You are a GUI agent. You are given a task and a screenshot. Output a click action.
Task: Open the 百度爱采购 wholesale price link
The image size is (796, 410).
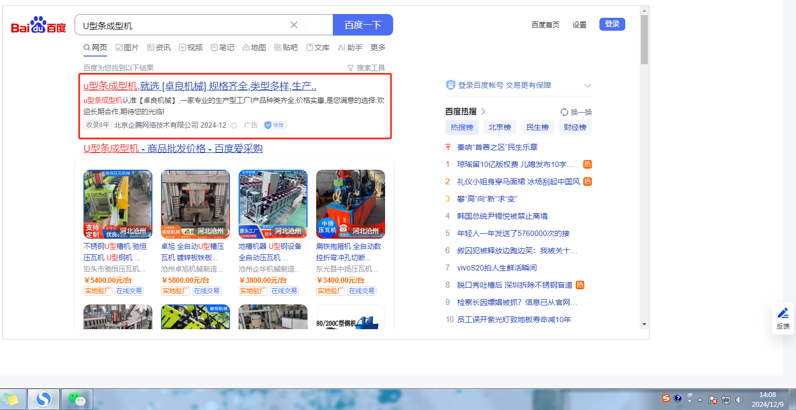click(x=173, y=149)
